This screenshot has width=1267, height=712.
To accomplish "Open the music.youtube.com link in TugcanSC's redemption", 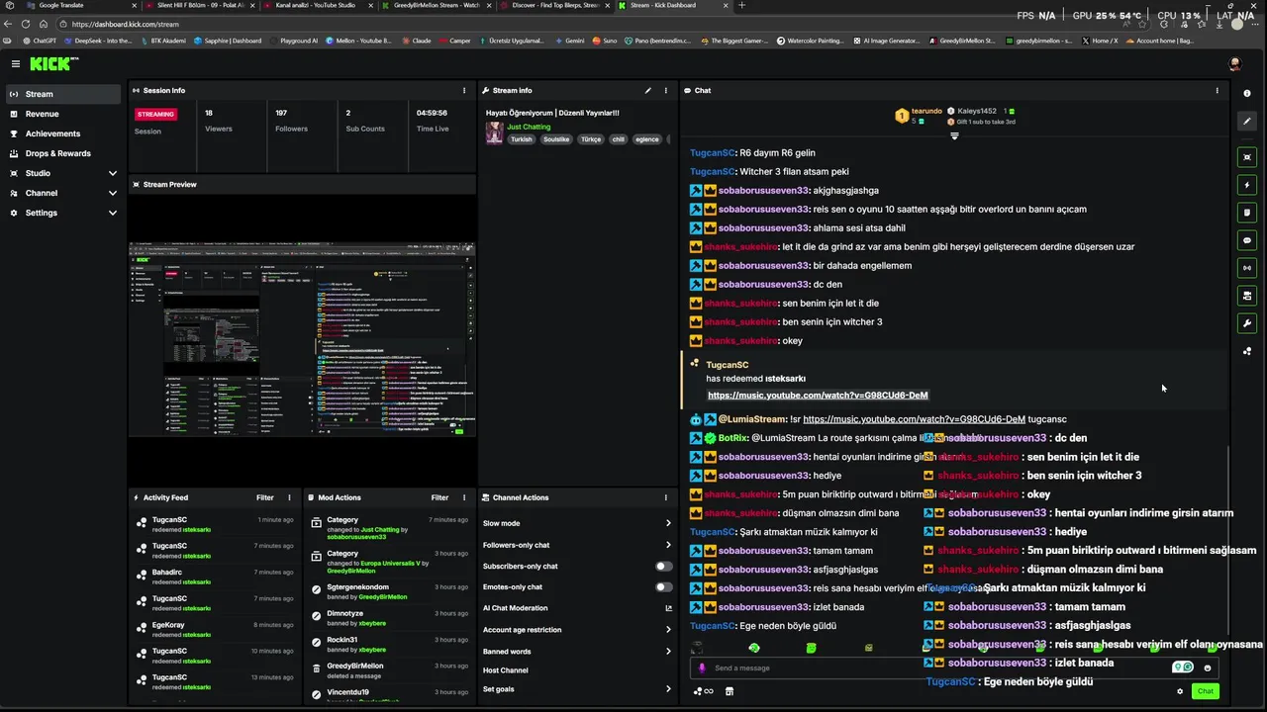I will (x=818, y=396).
